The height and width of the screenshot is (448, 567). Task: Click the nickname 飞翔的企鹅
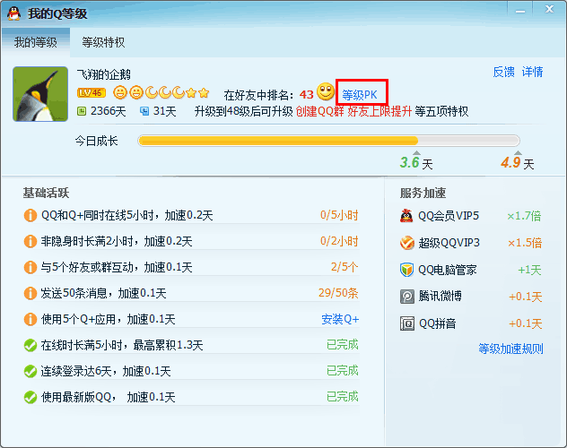click(x=103, y=74)
